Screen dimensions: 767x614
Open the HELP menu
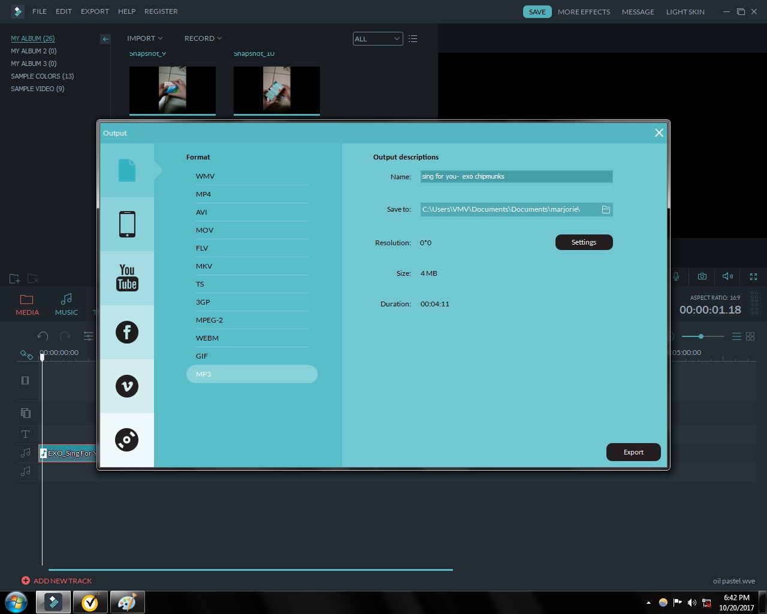pos(126,11)
